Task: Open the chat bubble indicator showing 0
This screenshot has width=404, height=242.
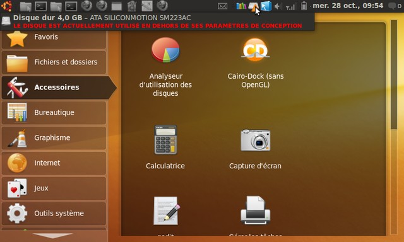Action: coord(395,6)
